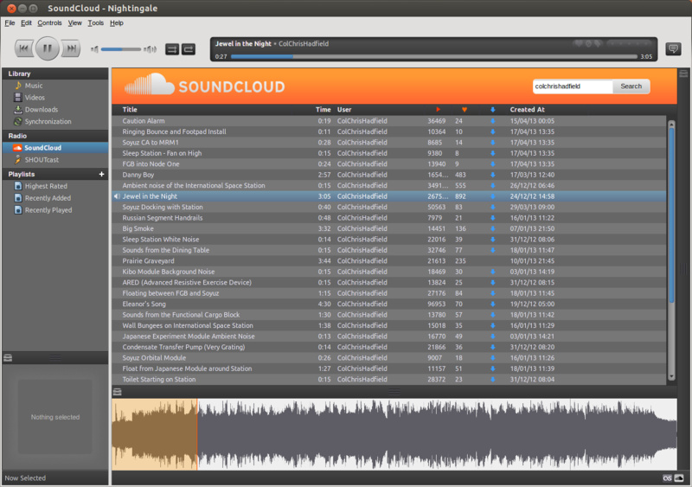Select Sounds from the Dining Table
692x487 pixels.
coord(388,250)
